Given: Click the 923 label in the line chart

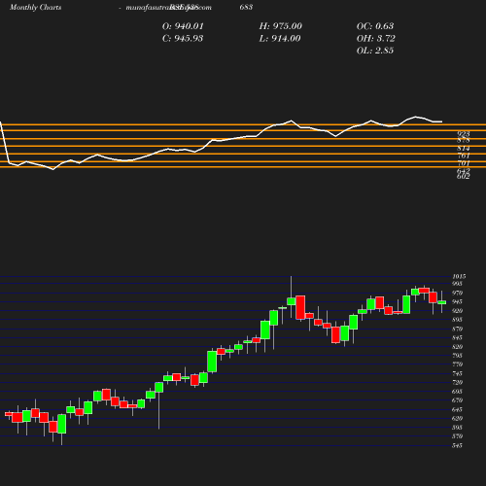Looking at the screenshot, I should pyautogui.click(x=464, y=133).
